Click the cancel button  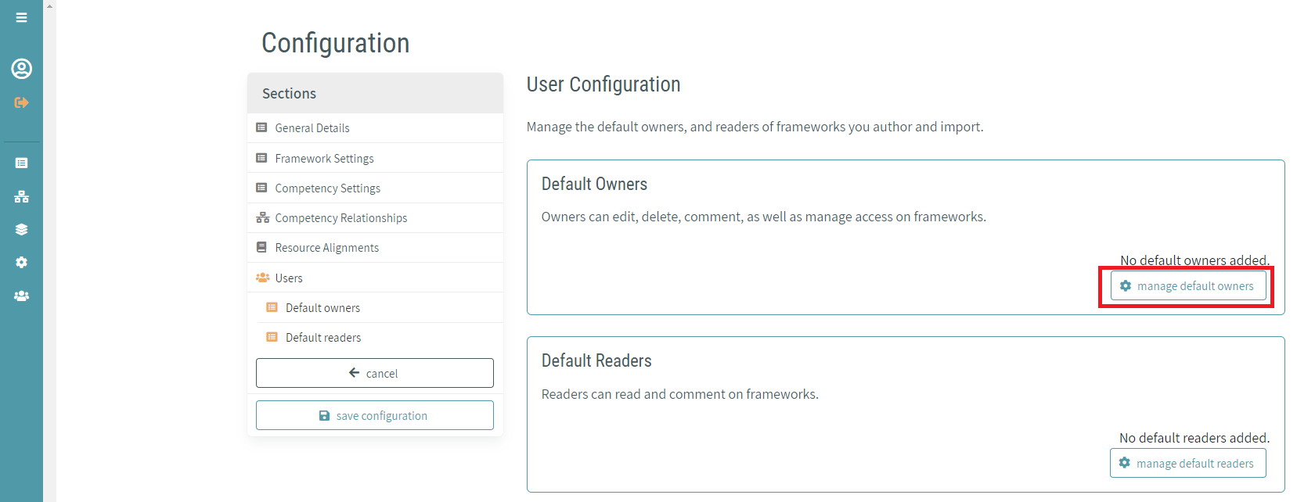pyautogui.click(x=375, y=373)
